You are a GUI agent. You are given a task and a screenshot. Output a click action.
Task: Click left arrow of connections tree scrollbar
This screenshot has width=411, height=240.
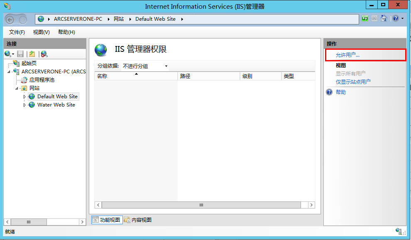point(7,222)
